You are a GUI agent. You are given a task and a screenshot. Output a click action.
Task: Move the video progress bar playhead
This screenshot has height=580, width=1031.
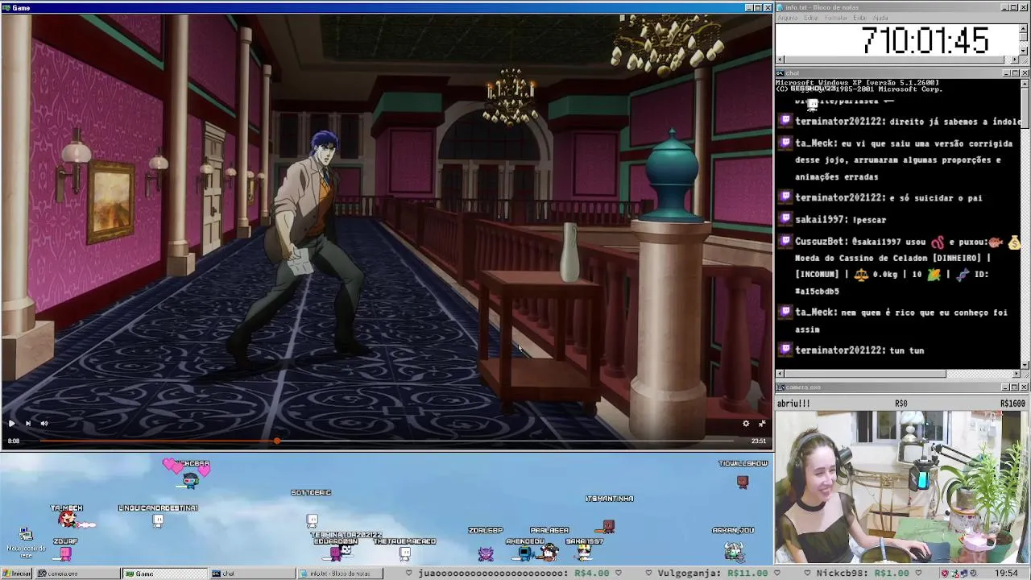[x=276, y=441]
